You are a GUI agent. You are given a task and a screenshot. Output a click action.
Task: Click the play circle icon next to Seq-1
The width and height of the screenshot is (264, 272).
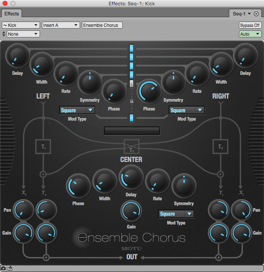click(x=256, y=14)
